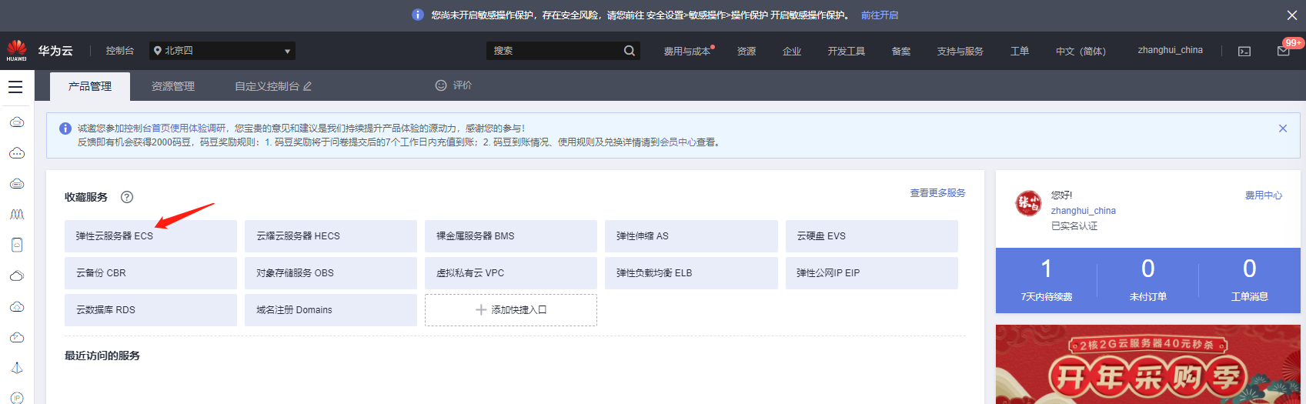Click the 未付订单 count
The width and height of the screenshot is (1306, 404).
tap(1148, 269)
